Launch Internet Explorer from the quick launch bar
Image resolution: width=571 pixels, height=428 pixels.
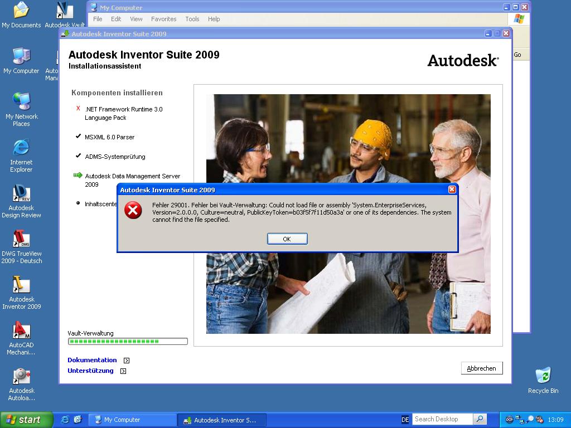click(65, 420)
